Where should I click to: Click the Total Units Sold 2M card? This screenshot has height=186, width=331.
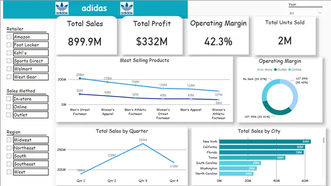coord(285,36)
